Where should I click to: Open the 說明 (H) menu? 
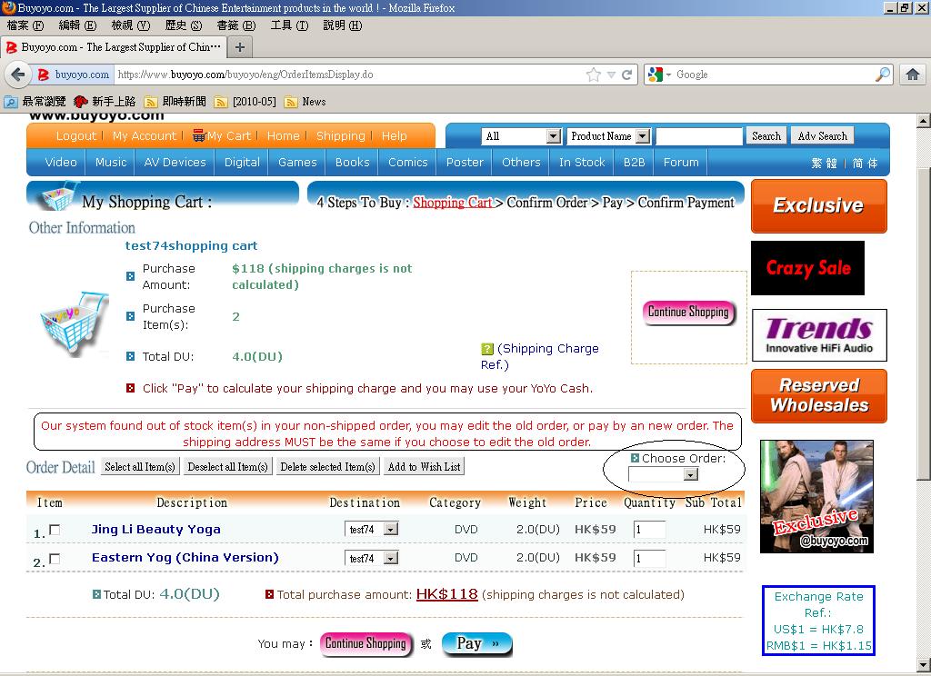342,25
